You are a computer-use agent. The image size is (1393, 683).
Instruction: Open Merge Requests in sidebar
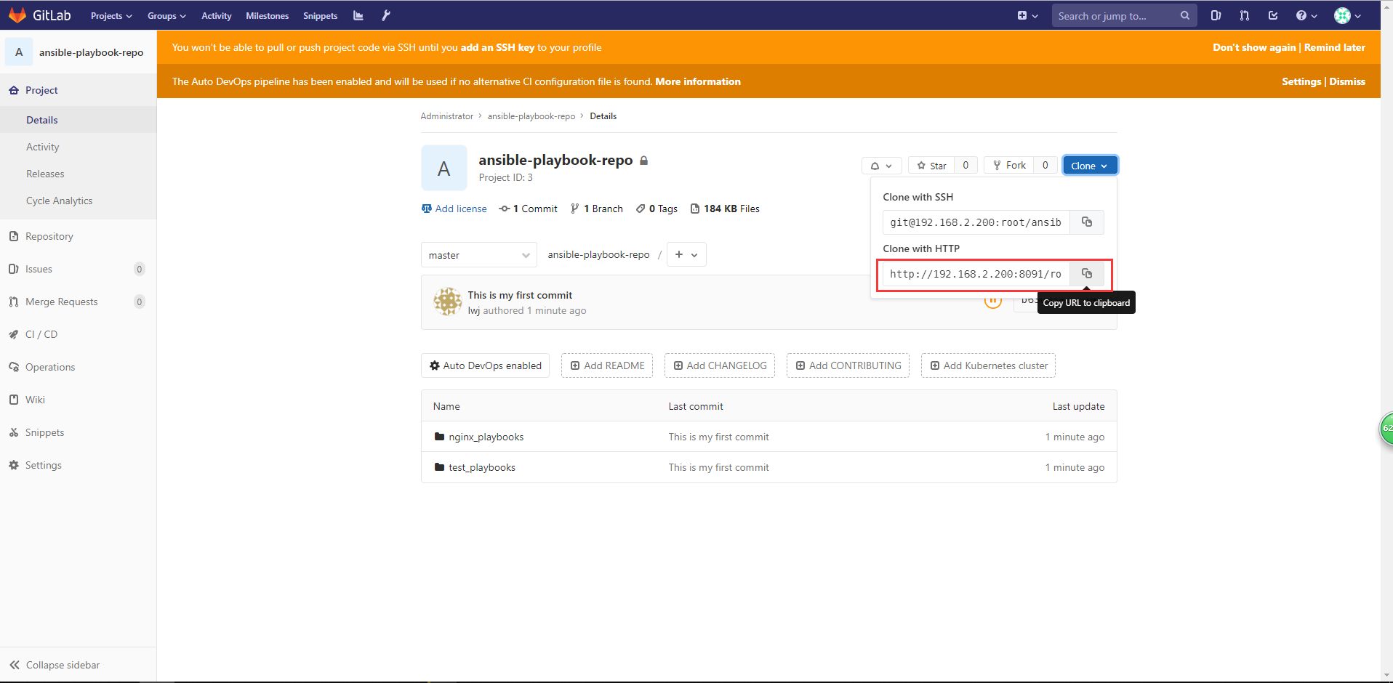click(x=78, y=302)
